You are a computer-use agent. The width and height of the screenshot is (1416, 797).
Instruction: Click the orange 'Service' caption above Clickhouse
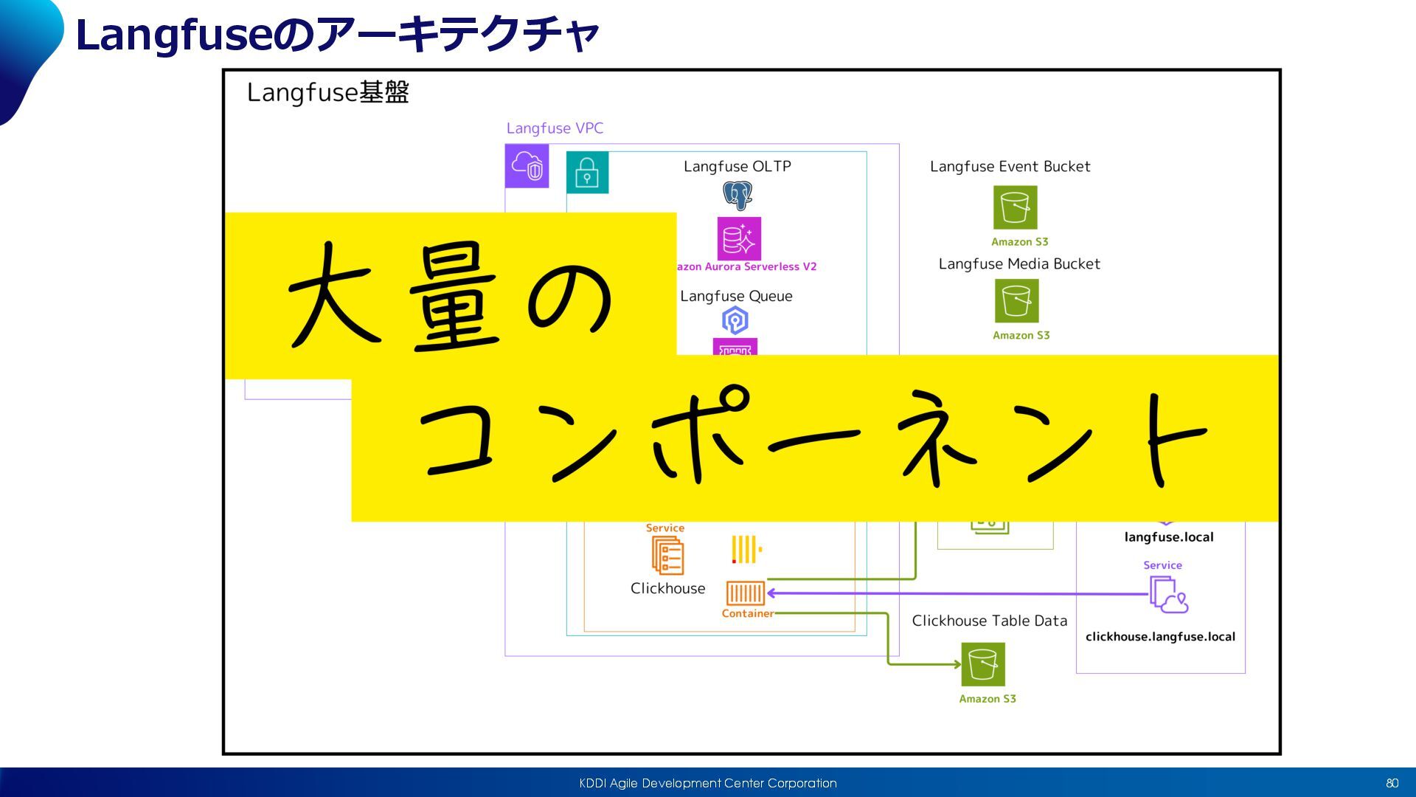pyautogui.click(x=665, y=528)
